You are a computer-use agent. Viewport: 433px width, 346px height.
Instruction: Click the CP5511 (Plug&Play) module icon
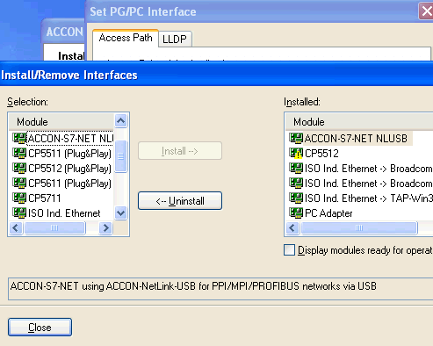pyautogui.click(x=19, y=153)
